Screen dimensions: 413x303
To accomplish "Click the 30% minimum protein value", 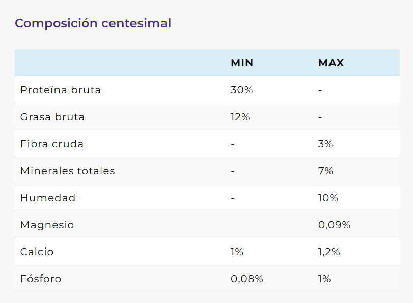I will pyautogui.click(x=242, y=90).
